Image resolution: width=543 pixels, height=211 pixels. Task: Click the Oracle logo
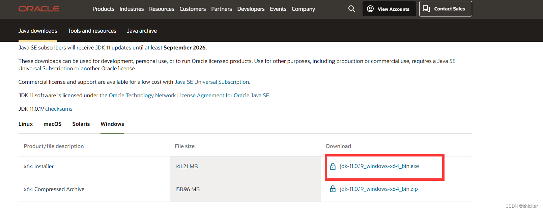click(39, 9)
